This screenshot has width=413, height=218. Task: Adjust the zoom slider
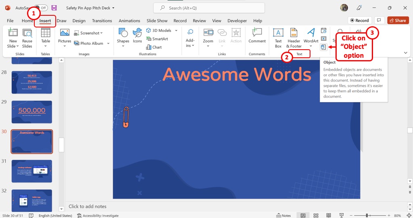[367, 215]
